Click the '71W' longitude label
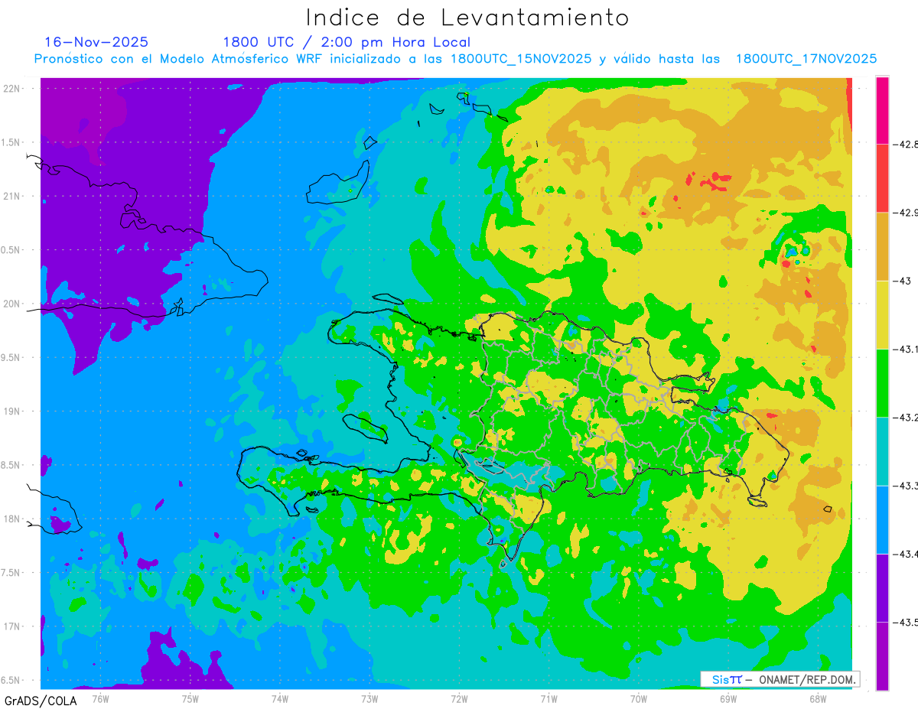Viewport: 918px width, 709px height. 549,698
